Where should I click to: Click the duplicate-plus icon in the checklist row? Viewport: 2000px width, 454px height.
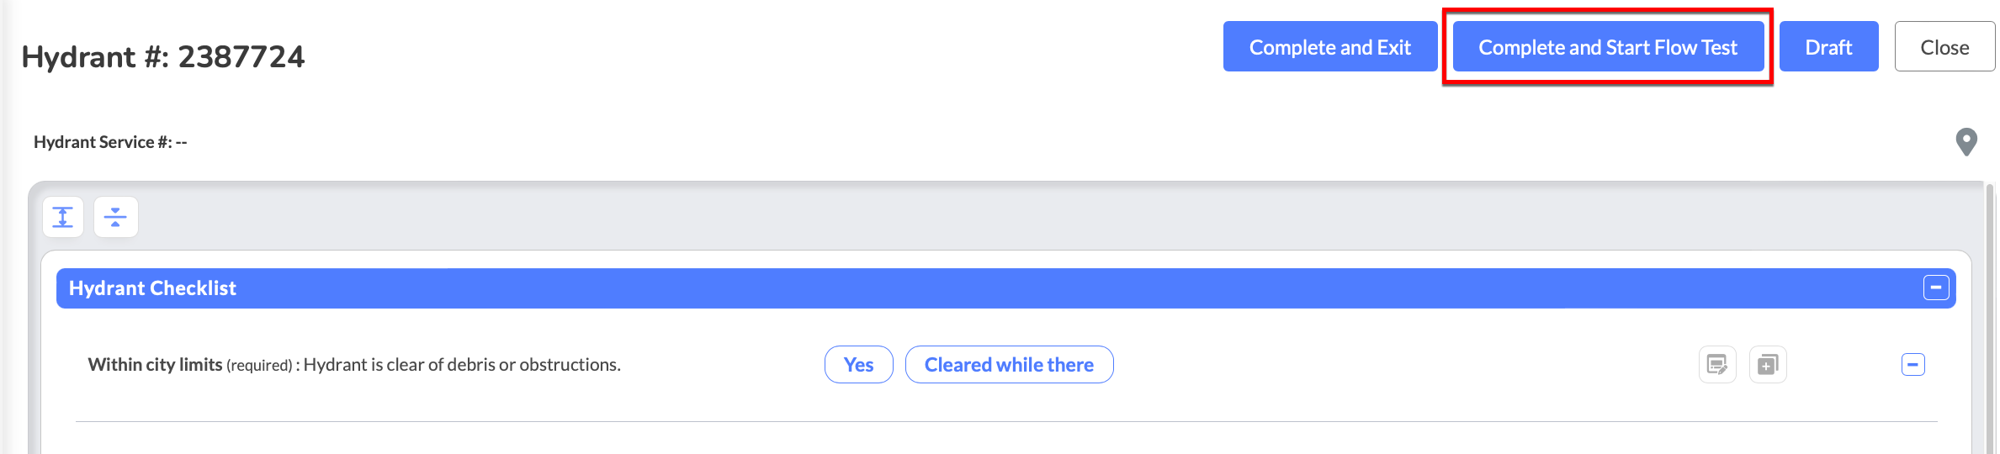pyautogui.click(x=1768, y=365)
